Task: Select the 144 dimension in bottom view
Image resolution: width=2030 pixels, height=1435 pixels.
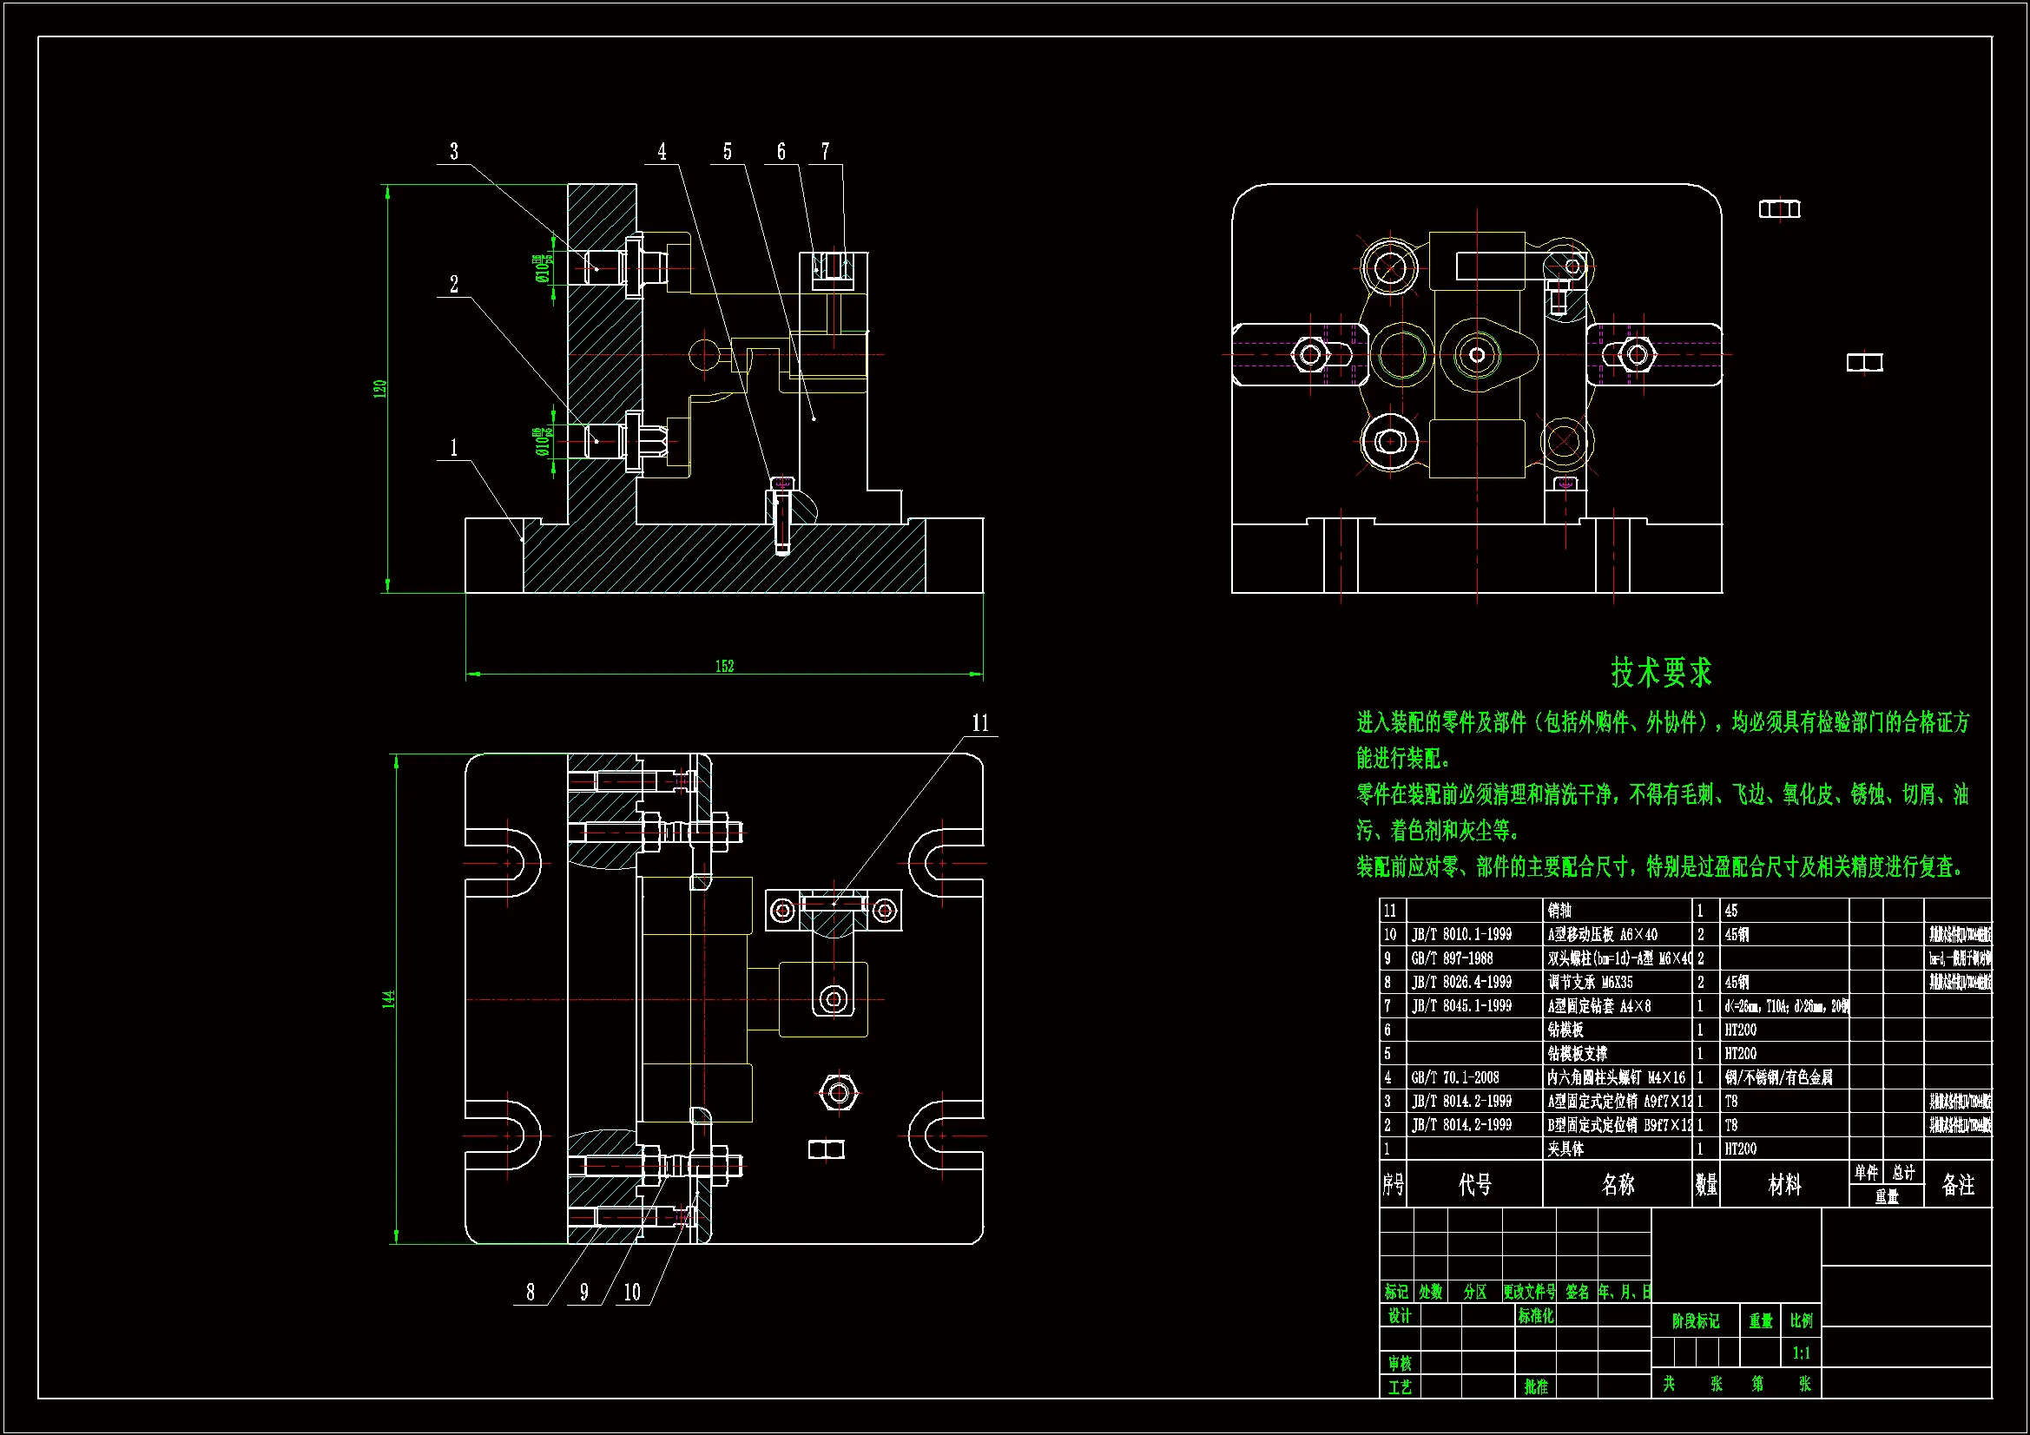Action: (x=388, y=999)
